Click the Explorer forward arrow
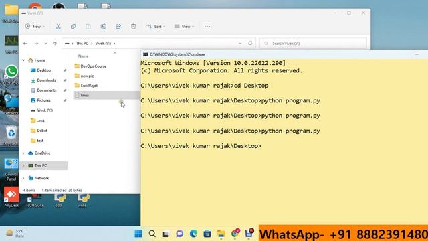Image resolution: width=428 pixels, height=241 pixels. [x=36, y=43]
